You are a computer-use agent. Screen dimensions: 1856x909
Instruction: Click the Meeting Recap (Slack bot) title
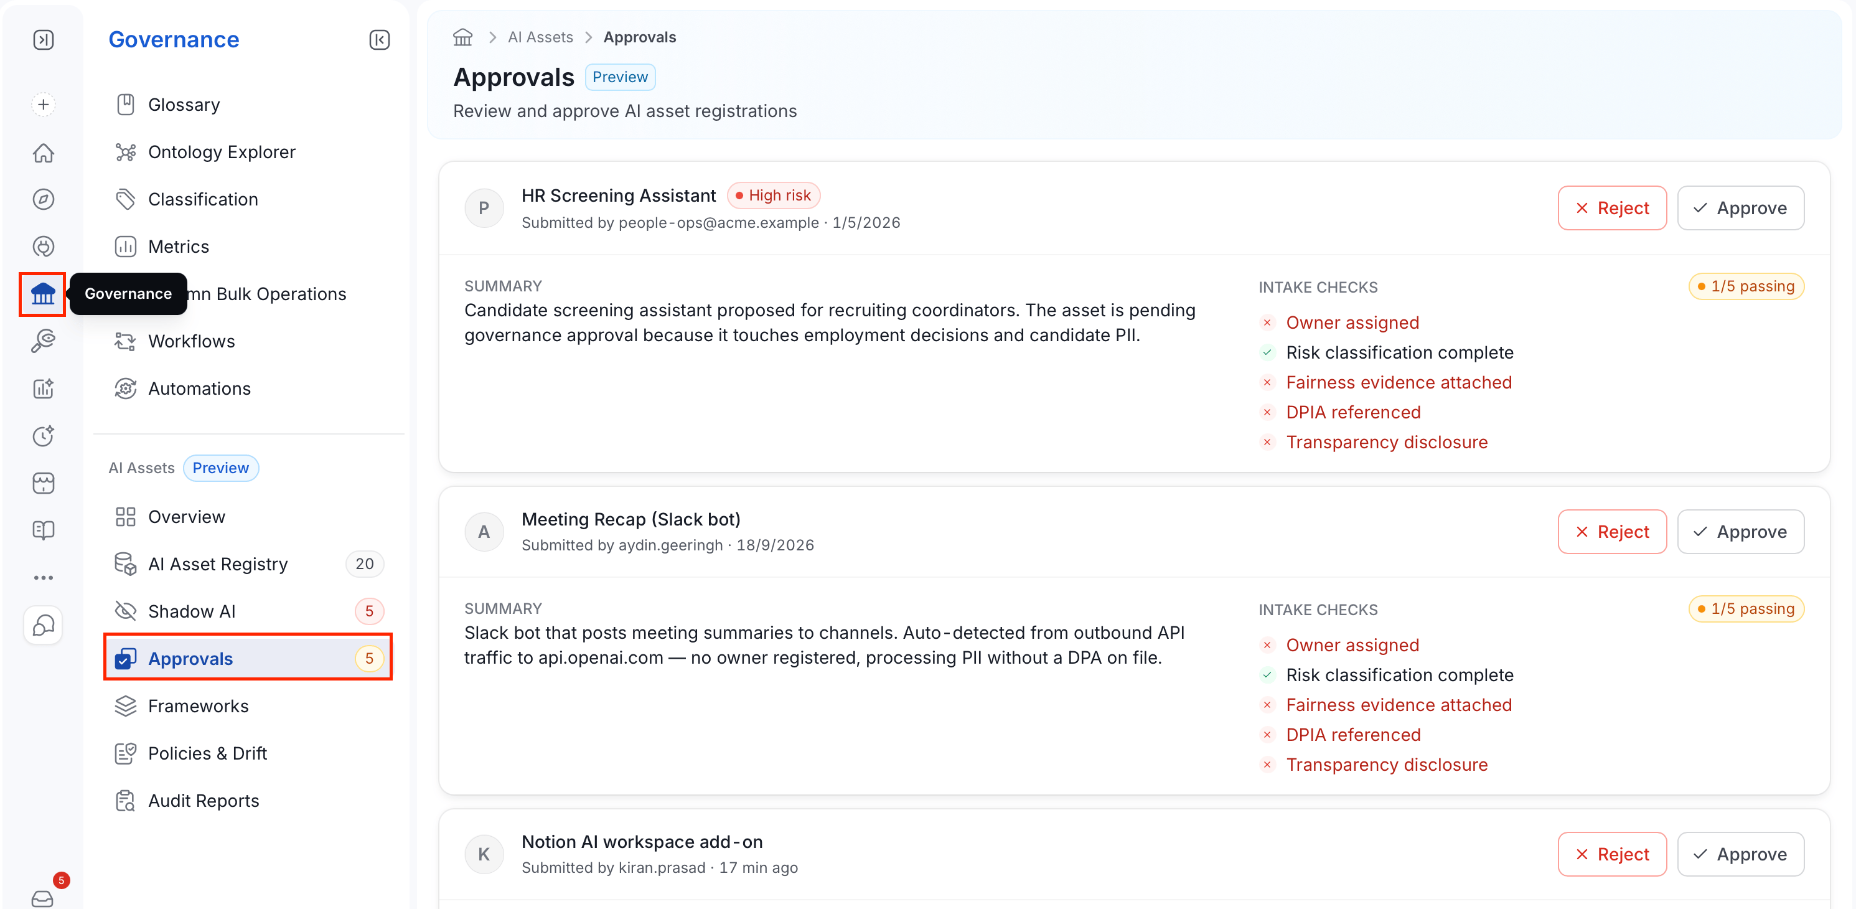630,519
